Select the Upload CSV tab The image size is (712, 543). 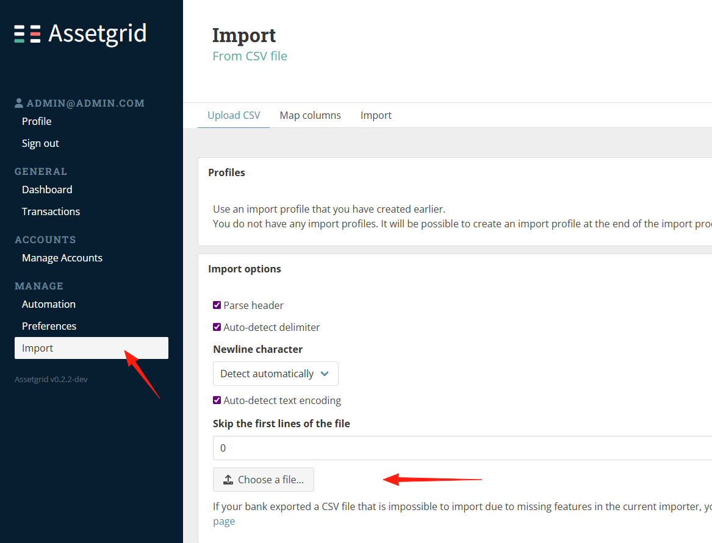point(234,115)
